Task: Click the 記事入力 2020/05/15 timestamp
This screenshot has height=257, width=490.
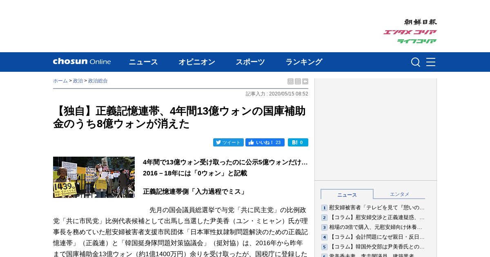Action: tap(277, 94)
